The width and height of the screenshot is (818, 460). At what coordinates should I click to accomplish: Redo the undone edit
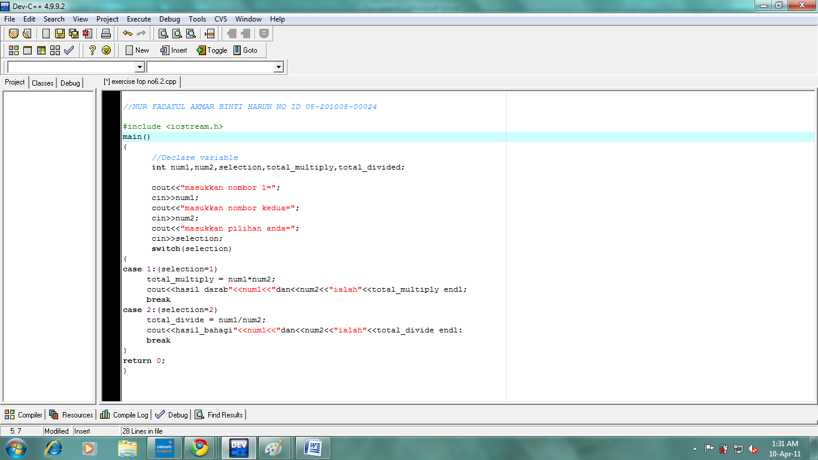[x=141, y=34]
